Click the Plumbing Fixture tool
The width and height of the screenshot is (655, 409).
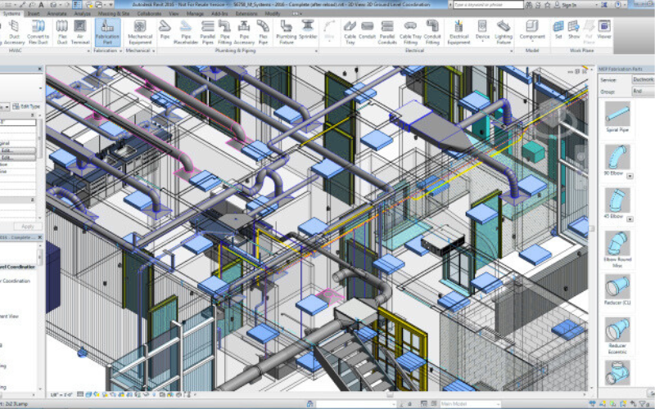[284, 34]
